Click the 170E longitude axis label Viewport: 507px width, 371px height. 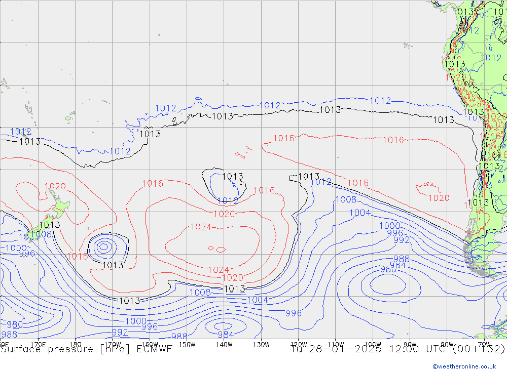(38, 344)
